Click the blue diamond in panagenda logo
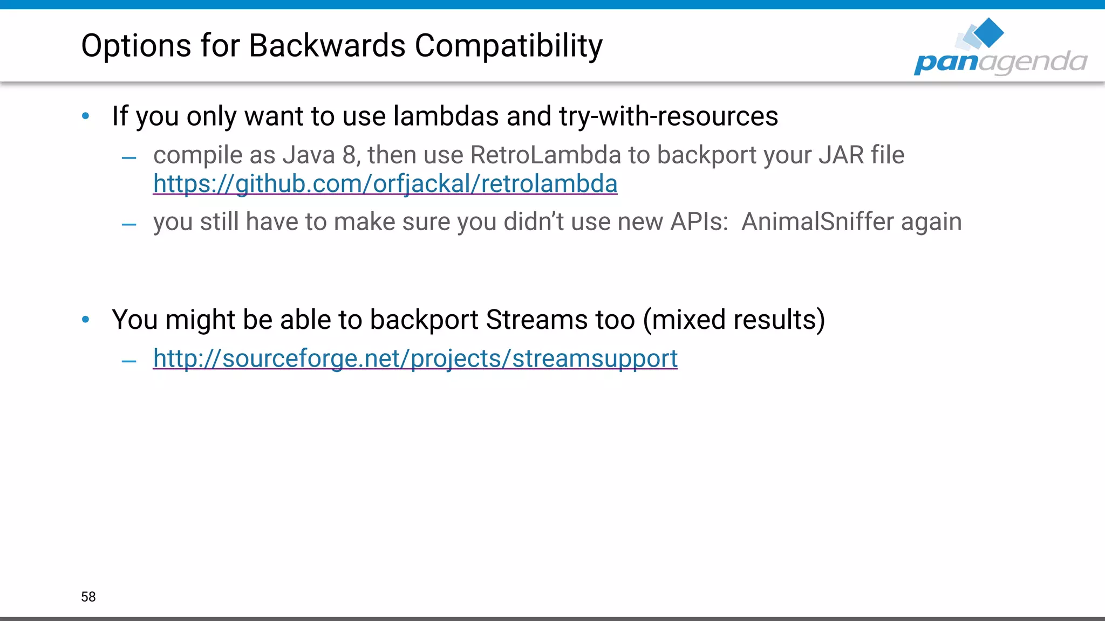This screenshot has height=621, width=1105. coord(989,32)
